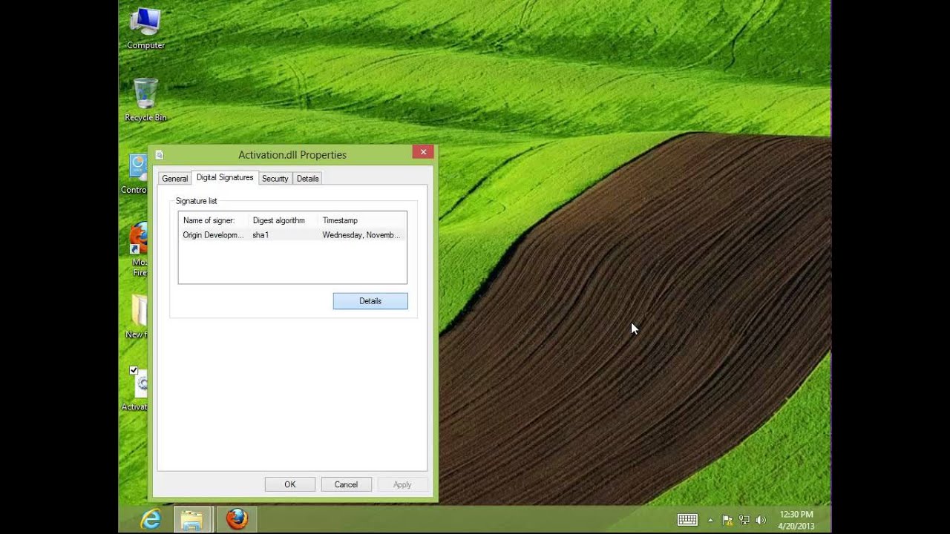Click the Apply button
The image size is (950, 534).
pos(402,484)
